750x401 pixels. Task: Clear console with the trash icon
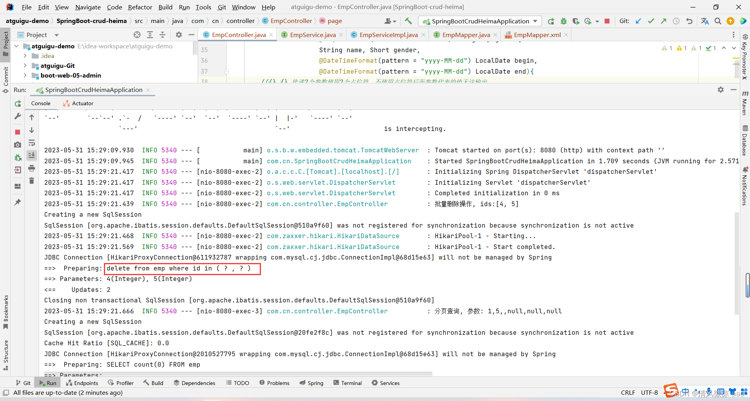click(32, 181)
